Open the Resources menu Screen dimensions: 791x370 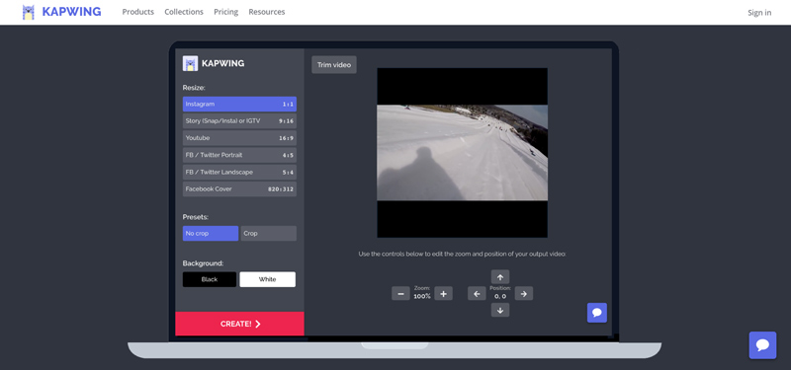click(266, 12)
